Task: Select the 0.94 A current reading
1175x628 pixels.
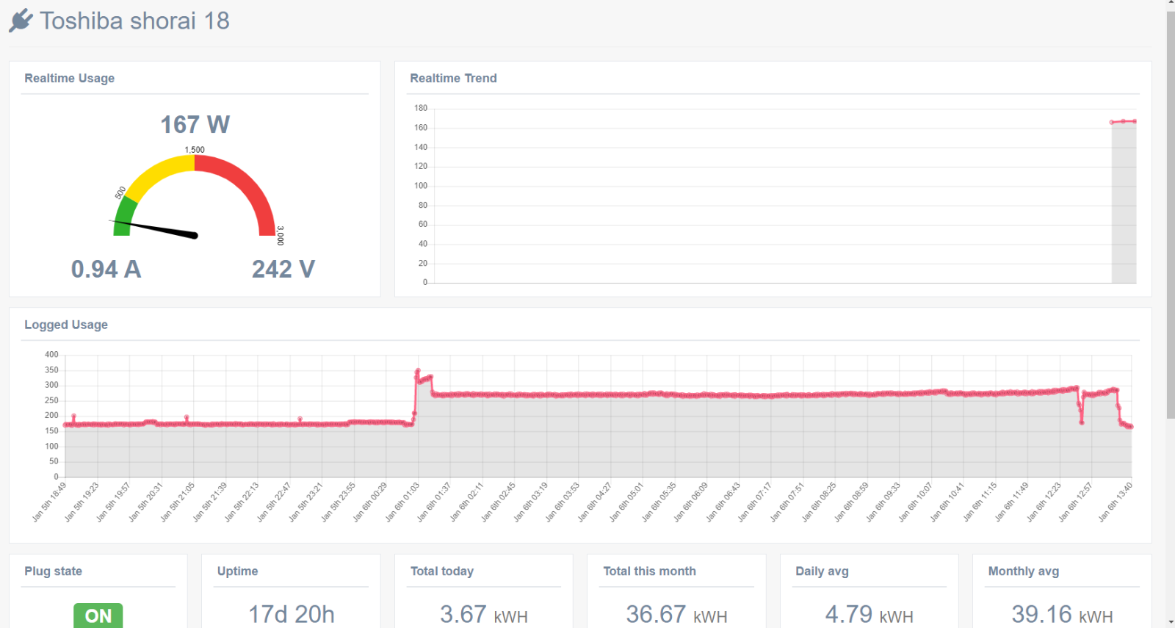Action: (106, 269)
